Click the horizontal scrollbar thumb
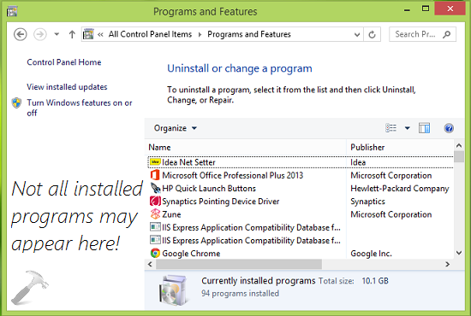Viewport: 471px width, 316px height. tap(239, 264)
